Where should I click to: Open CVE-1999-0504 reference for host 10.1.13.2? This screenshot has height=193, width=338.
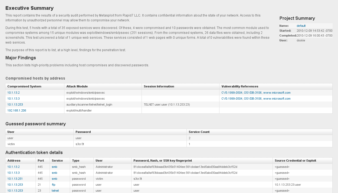232,93
